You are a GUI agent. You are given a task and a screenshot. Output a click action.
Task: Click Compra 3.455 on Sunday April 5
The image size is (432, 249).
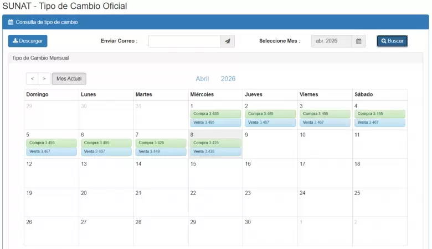click(x=51, y=142)
